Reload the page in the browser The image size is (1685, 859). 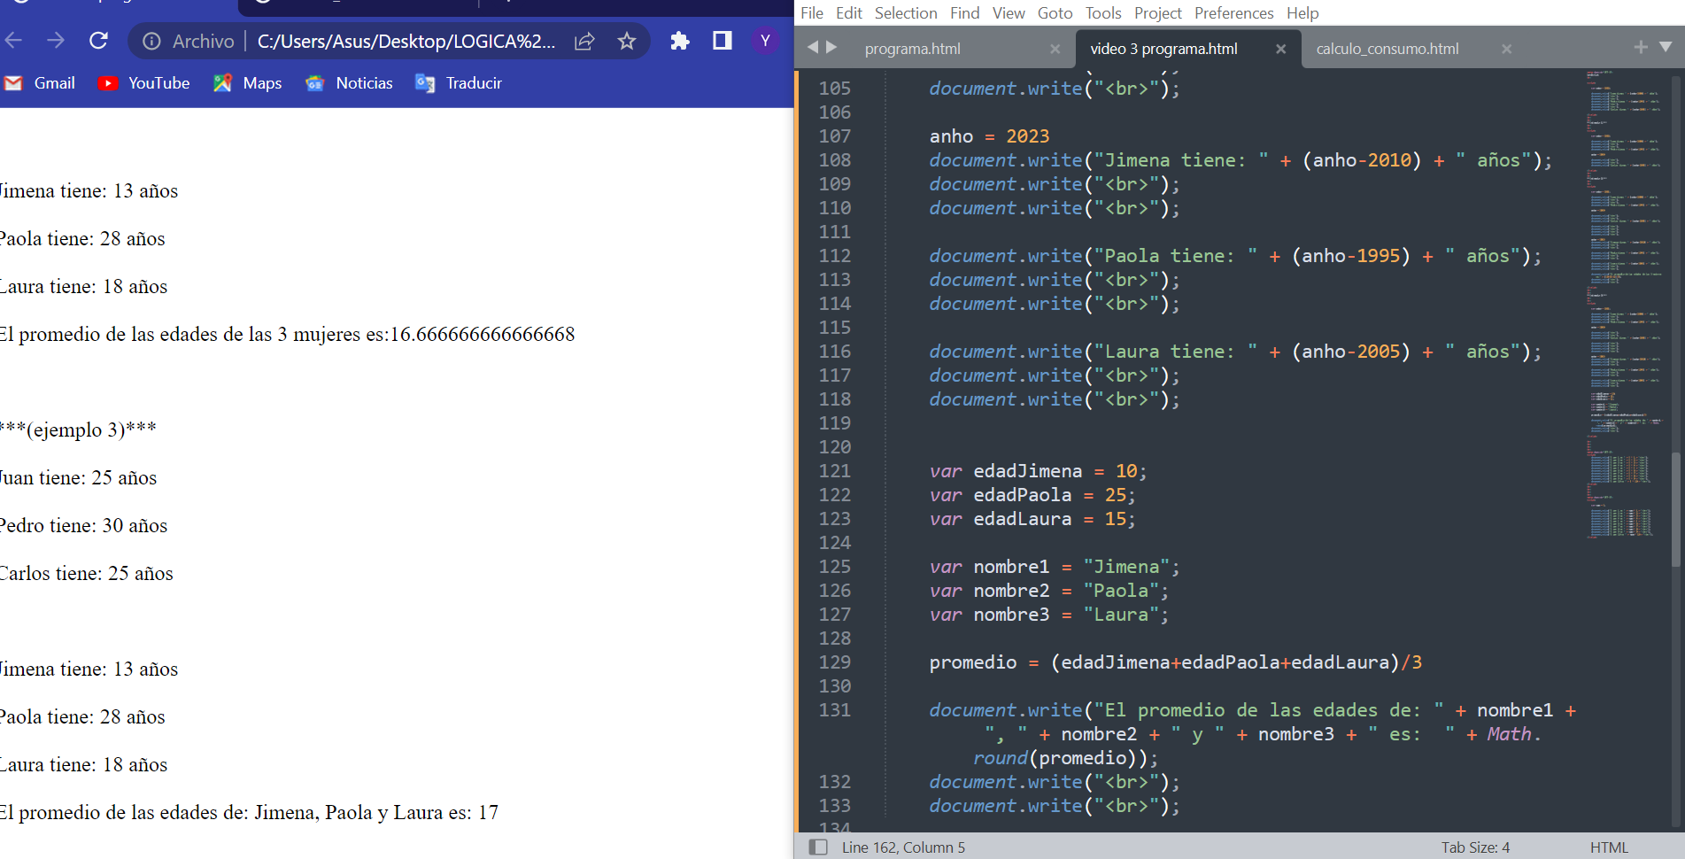coord(98,41)
